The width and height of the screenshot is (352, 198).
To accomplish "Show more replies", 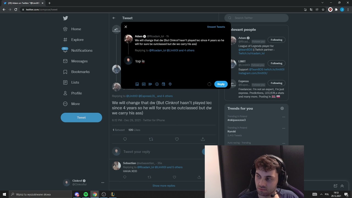I will (x=164, y=186).
